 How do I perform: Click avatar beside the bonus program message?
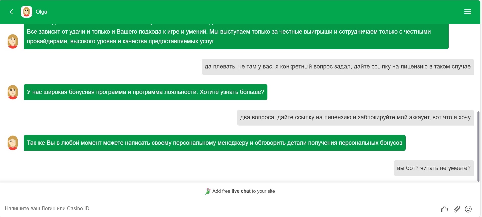coord(13,92)
